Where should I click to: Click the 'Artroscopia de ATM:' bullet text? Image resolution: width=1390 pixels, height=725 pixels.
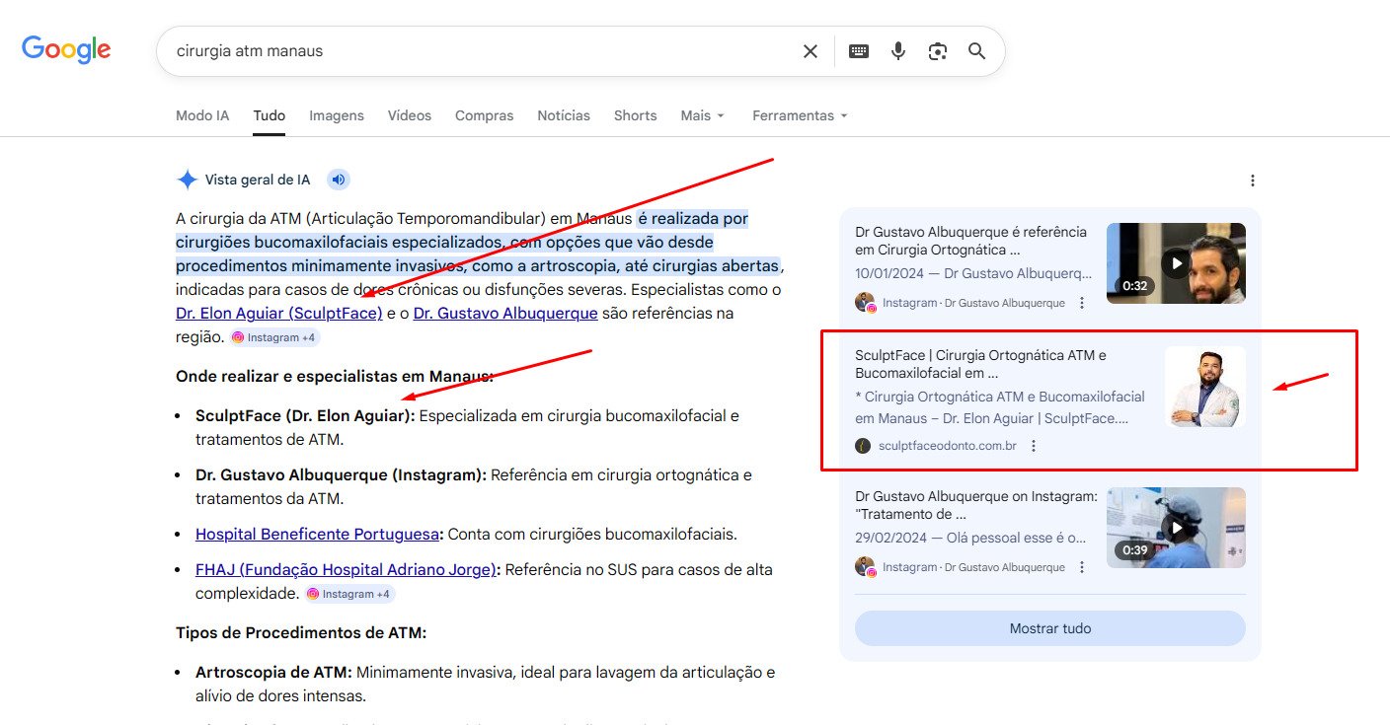(x=273, y=672)
